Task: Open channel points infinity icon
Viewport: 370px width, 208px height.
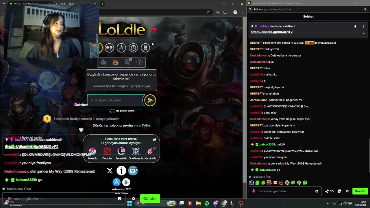Action: tap(330, 191)
